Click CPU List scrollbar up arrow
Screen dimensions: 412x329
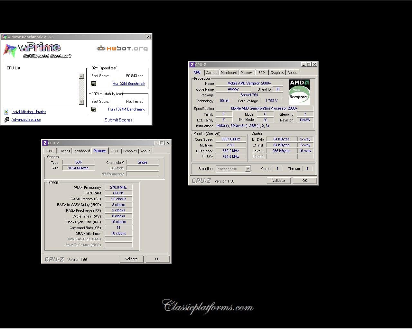point(81,76)
